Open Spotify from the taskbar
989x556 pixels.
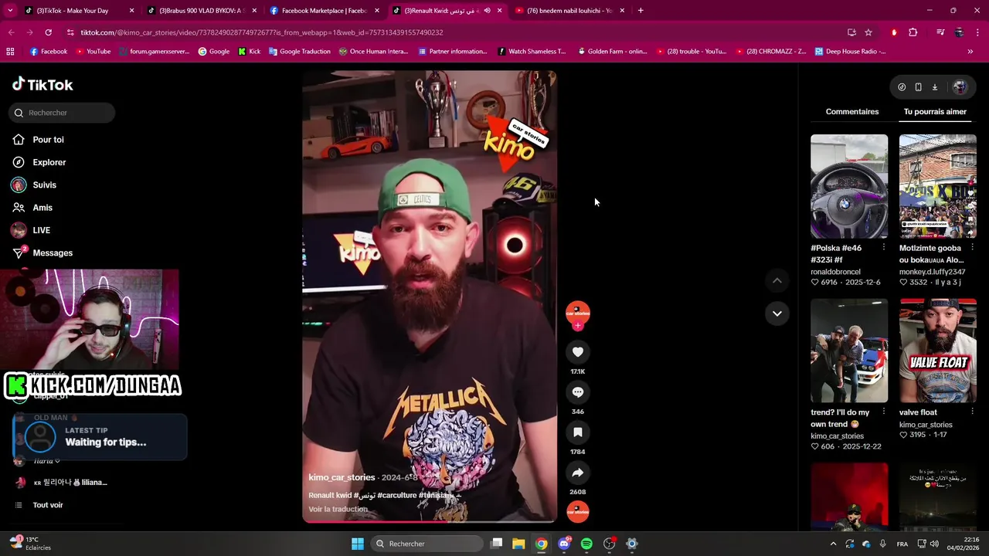(586, 544)
